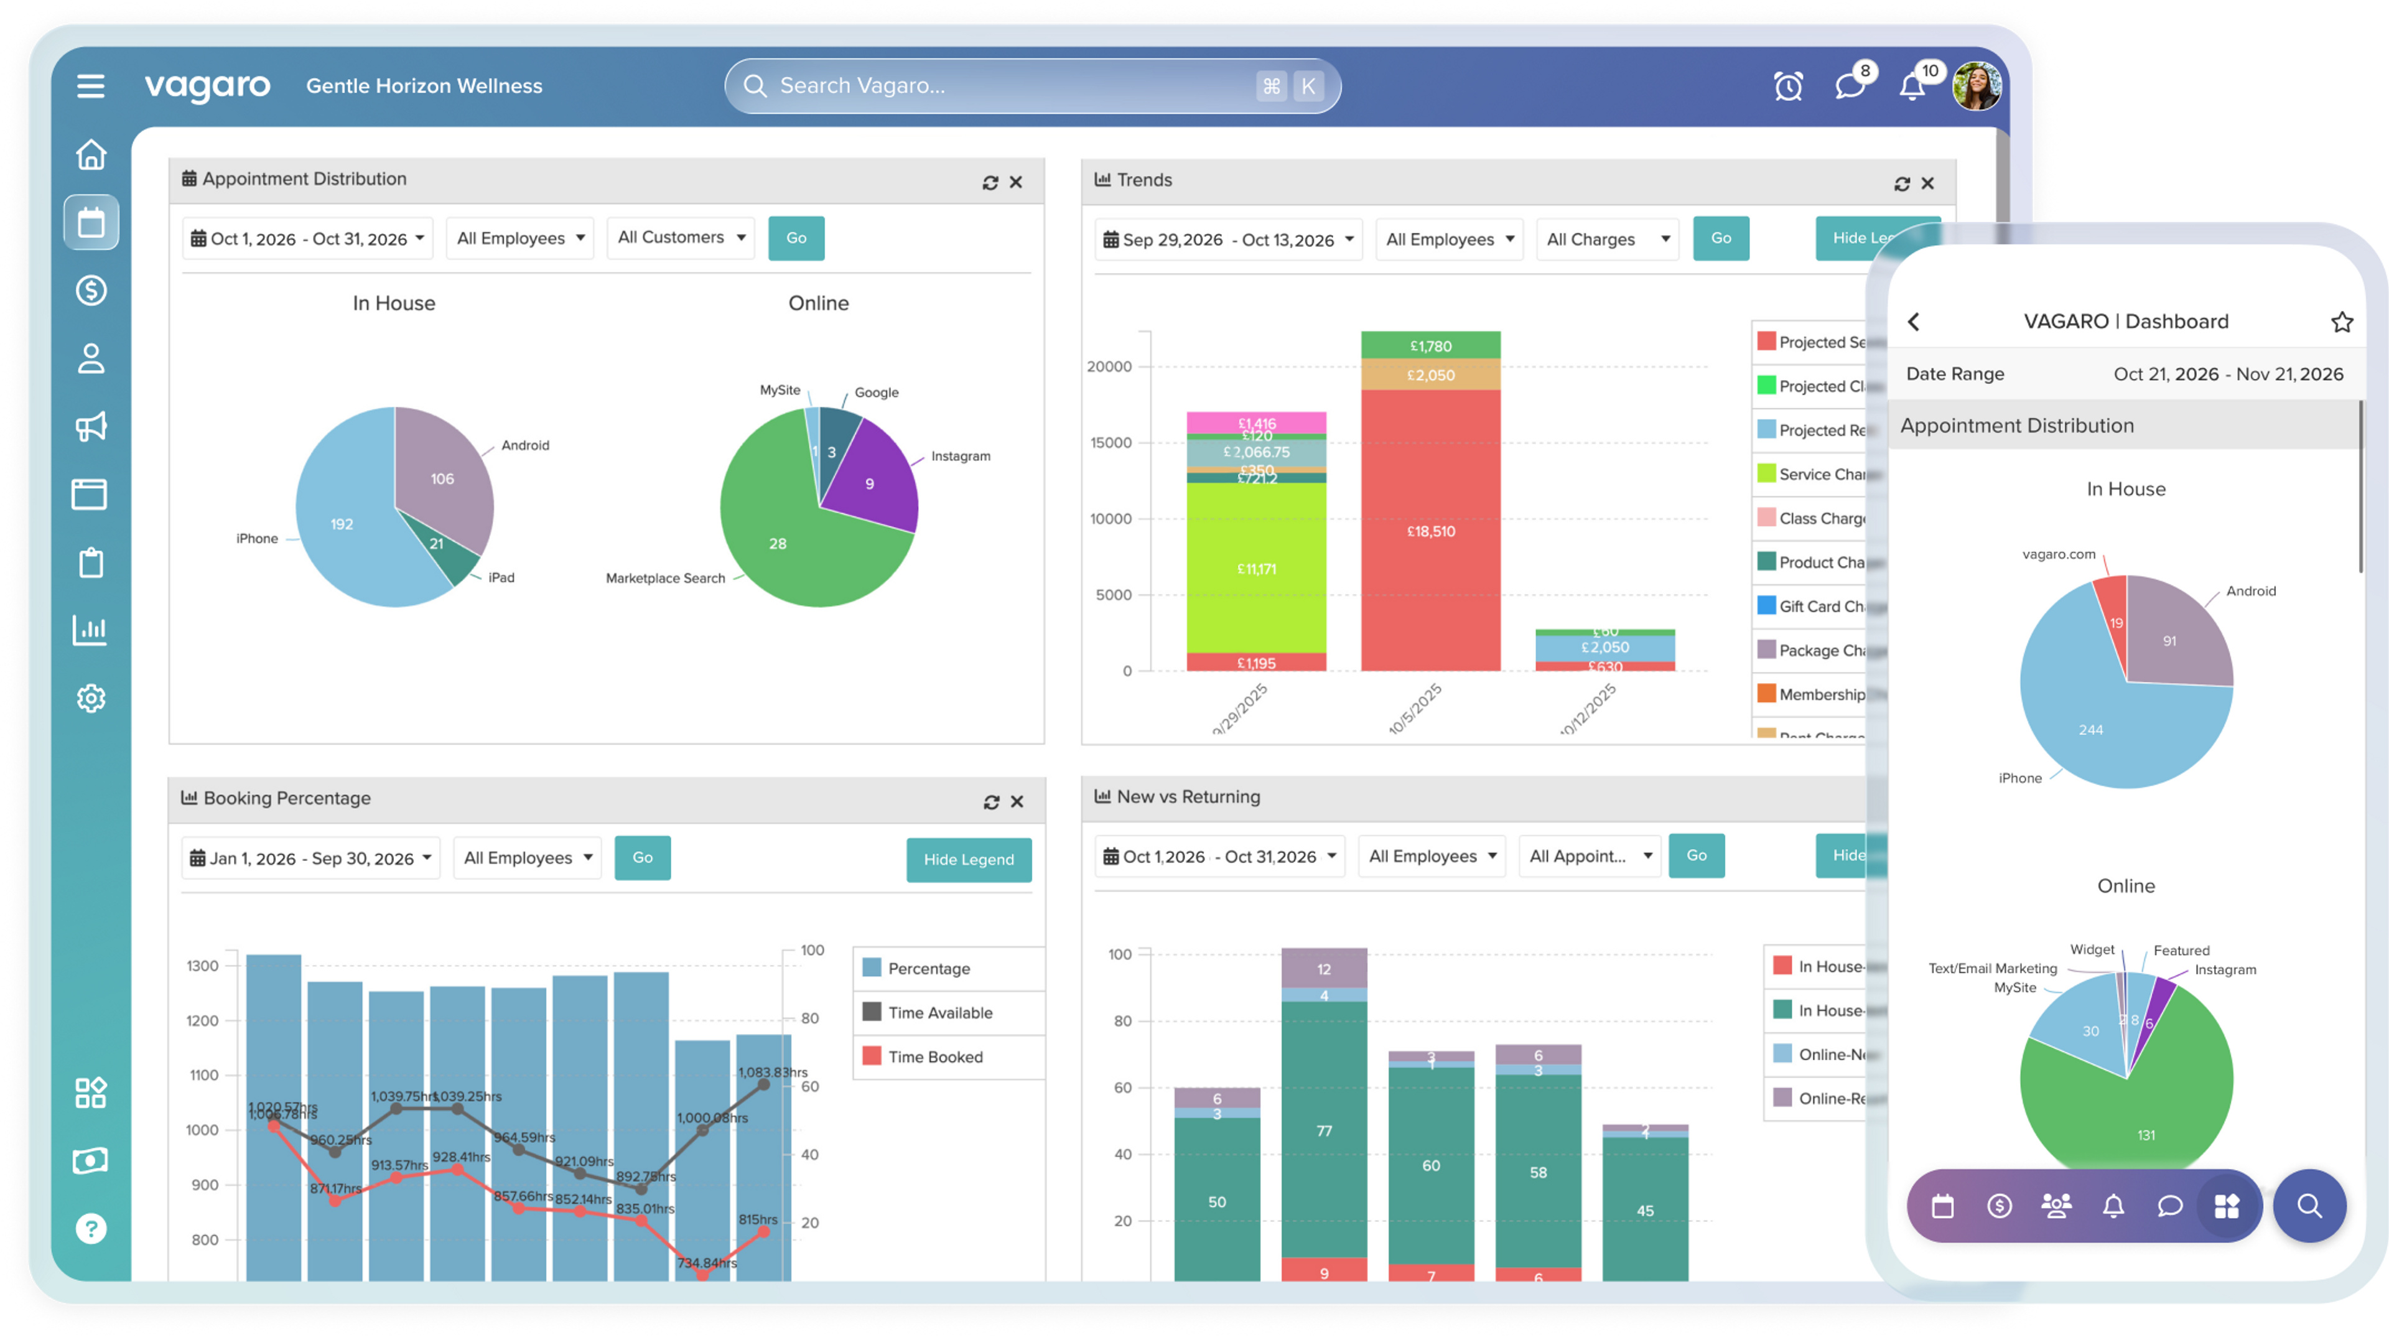Image resolution: width=2389 pixels, height=1337 pixels.
Task: Open the hamburger menu icon
Action: coord(90,86)
